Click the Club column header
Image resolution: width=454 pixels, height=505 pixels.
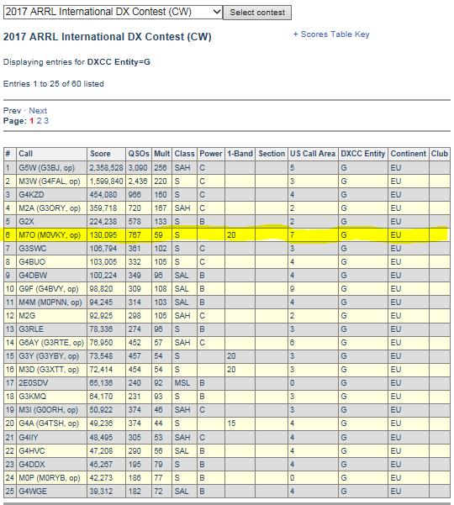click(440, 154)
